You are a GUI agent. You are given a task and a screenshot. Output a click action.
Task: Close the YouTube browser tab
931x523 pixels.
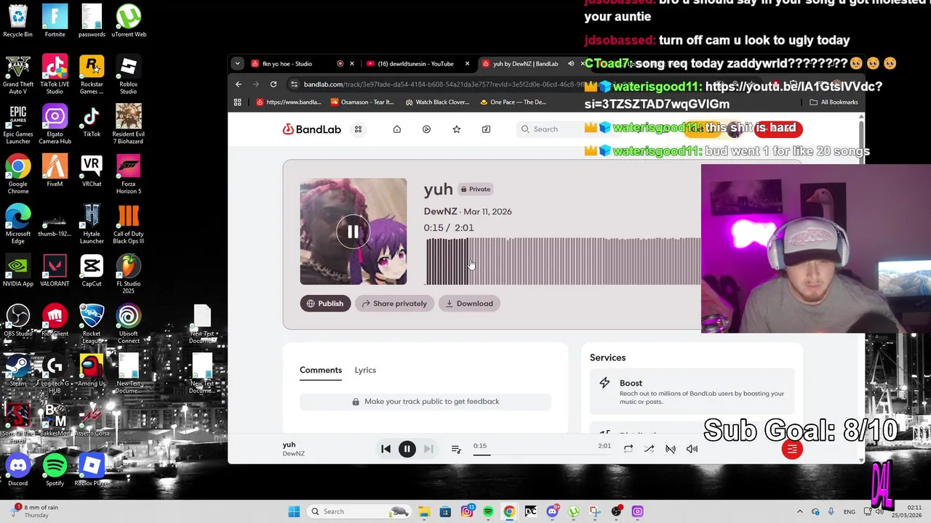tap(468, 64)
